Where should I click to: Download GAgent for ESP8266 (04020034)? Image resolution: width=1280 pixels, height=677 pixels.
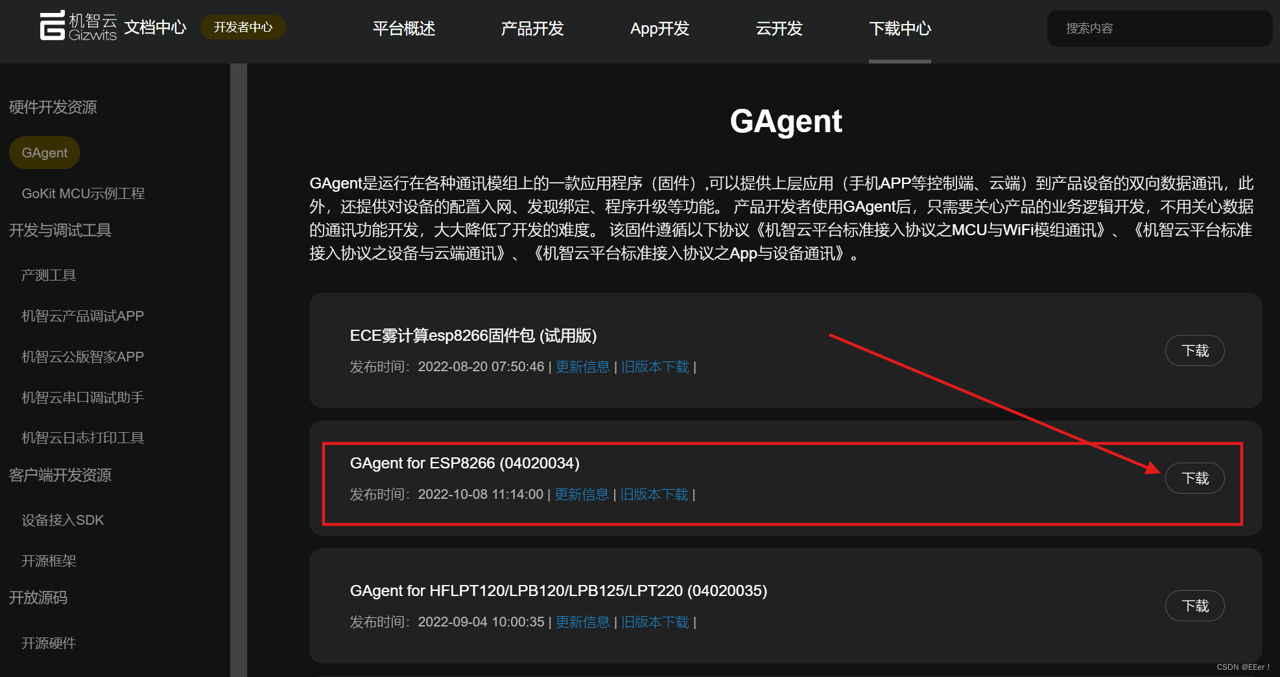click(x=1194, y=478)
